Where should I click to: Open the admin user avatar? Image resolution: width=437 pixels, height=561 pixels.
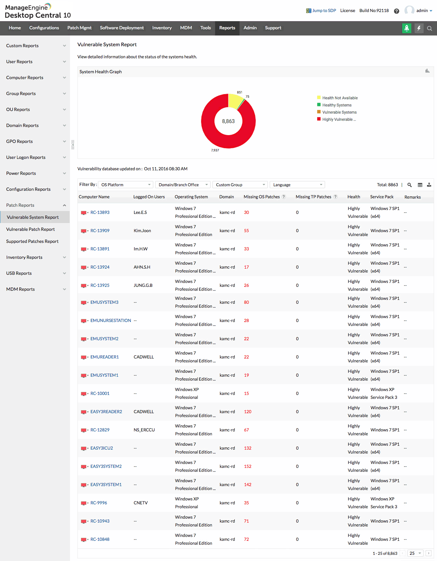[x=409, y=10]
